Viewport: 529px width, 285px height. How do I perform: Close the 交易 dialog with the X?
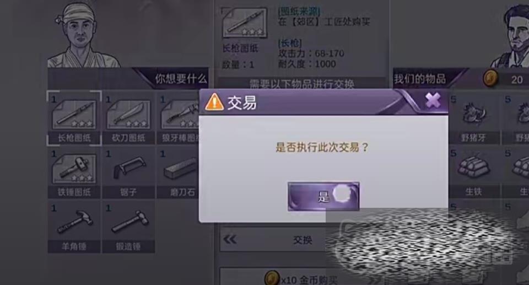pyautogui.click(x=433, y=100)
